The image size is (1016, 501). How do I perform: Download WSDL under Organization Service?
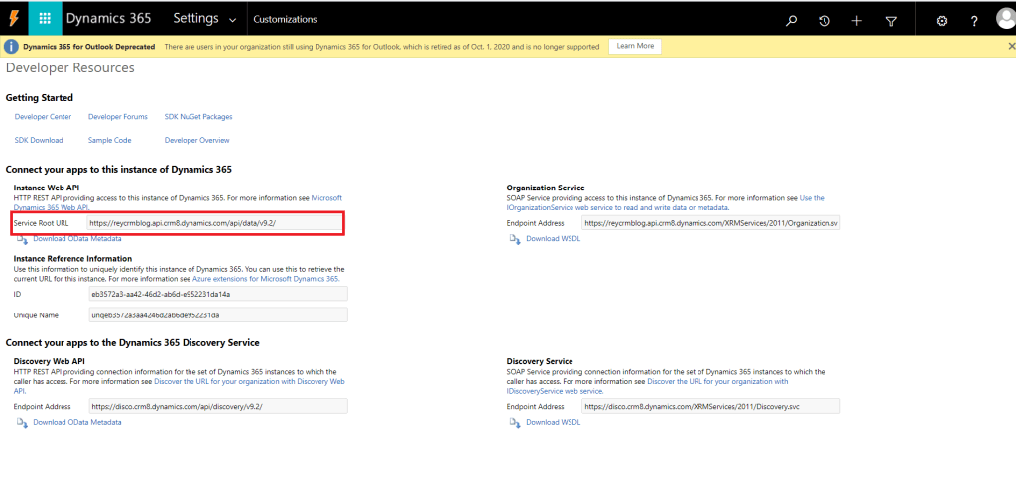(x=553, y=239)
